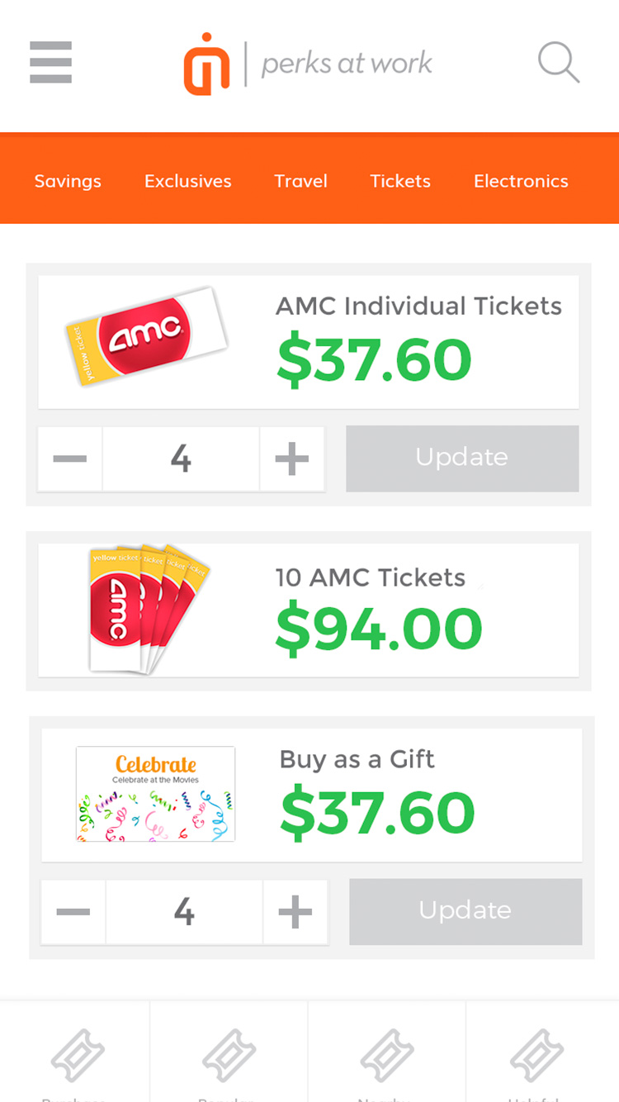Decrease AMC Individual Tickets quantity
Image resolution: width=619 pixels, height=1102 pixels.
(70, 458)
